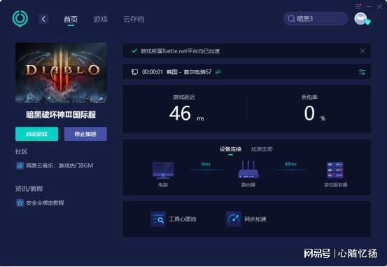
Task: Click the 0ms link latency label
Action: click(x=206, y=164)
